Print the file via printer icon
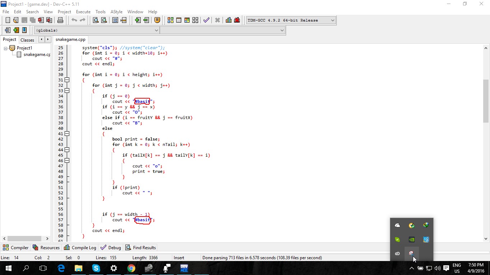The height and width of the screenshot is (275, 490). (x=60, y=20)
